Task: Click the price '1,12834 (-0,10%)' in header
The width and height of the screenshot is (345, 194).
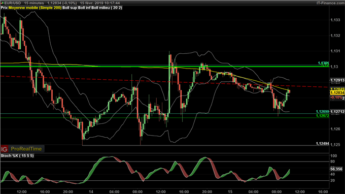Action: pyautogui.click(x=62, y=3)
